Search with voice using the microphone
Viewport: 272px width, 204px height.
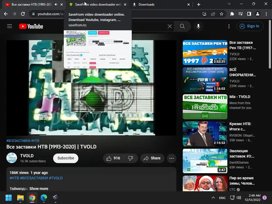coord(198,26)
